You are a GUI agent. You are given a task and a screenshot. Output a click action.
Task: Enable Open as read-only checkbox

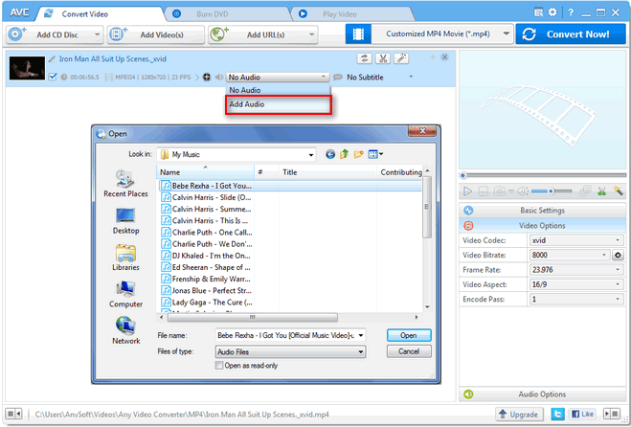click(x=219, y=366)
